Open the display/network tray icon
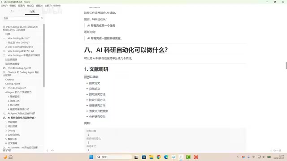The height and width of the screenshot is (161, 287). [x=259, y=157]
